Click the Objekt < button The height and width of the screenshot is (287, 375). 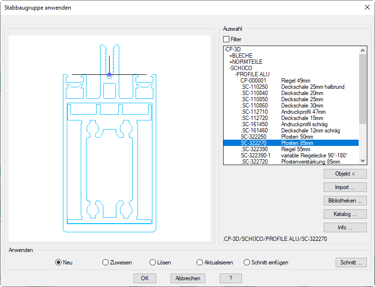pos(345,174)
